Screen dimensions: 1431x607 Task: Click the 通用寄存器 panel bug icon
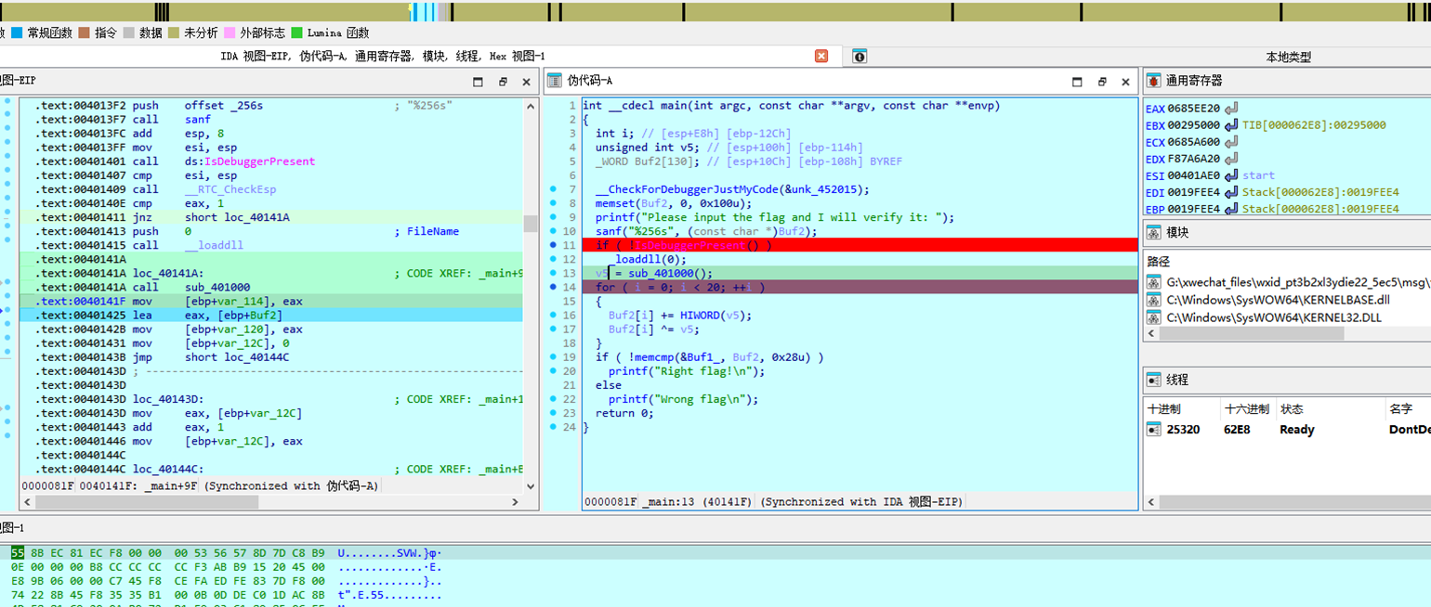(x=1153, y=81)
